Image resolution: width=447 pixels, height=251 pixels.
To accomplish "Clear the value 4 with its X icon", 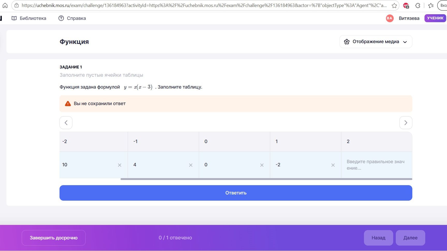I will (191, 165).
